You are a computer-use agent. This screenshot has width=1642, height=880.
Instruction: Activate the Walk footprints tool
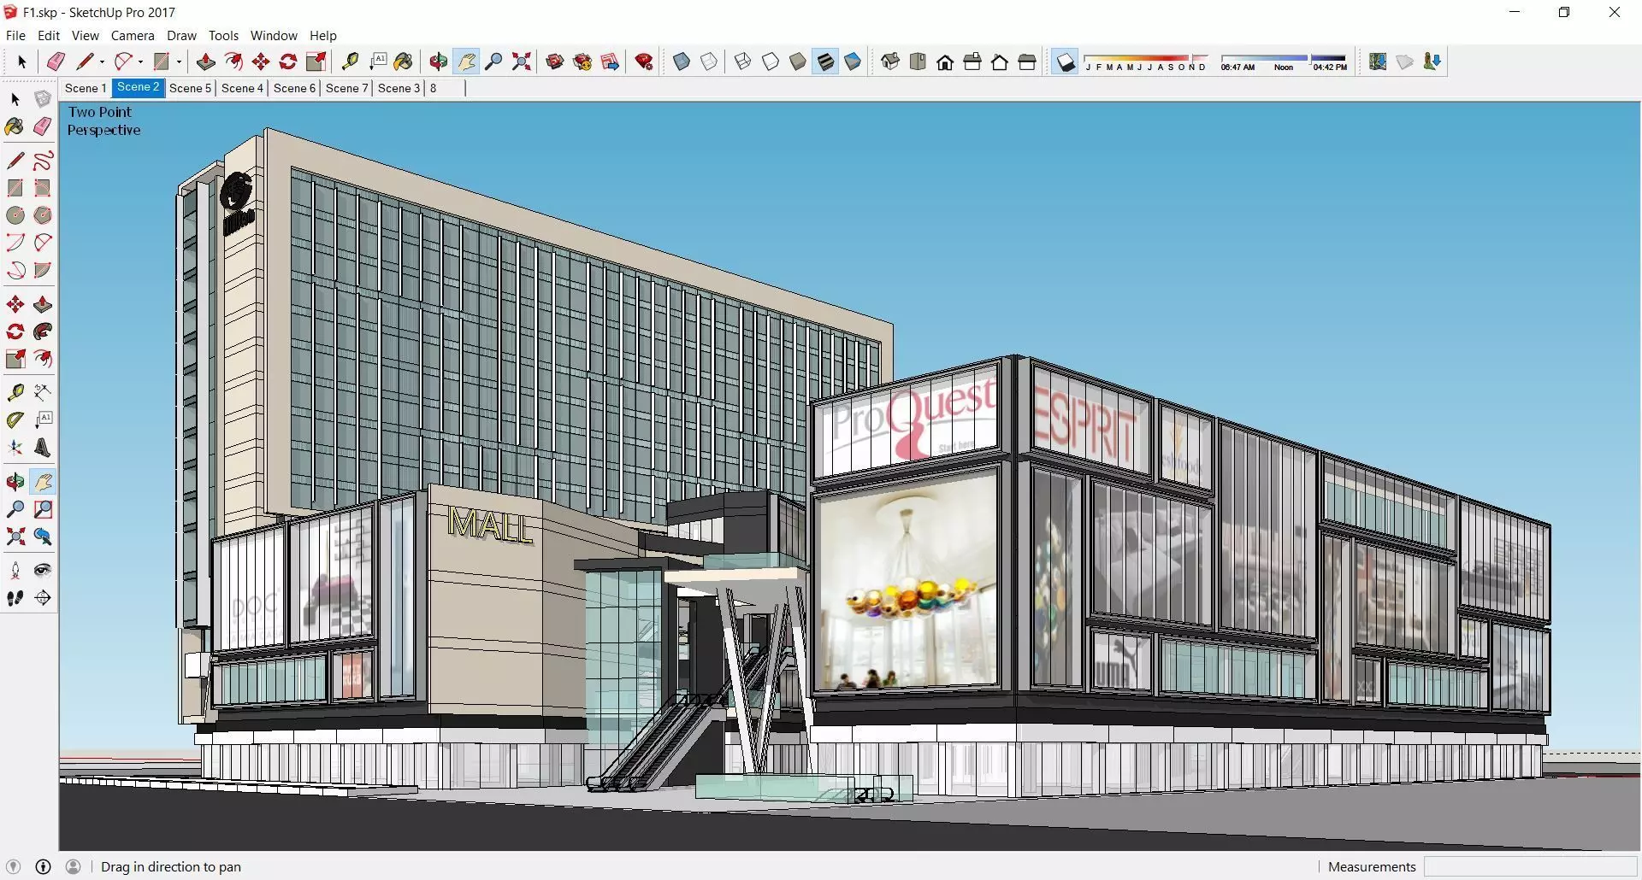[15, 598]
